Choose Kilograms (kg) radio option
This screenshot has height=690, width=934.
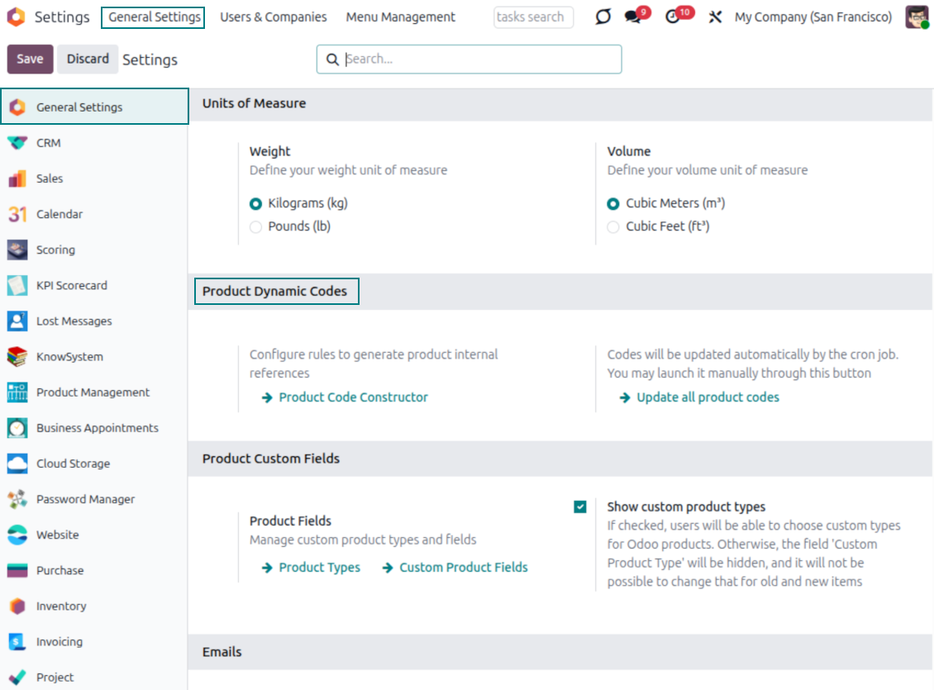click(255, 203)
